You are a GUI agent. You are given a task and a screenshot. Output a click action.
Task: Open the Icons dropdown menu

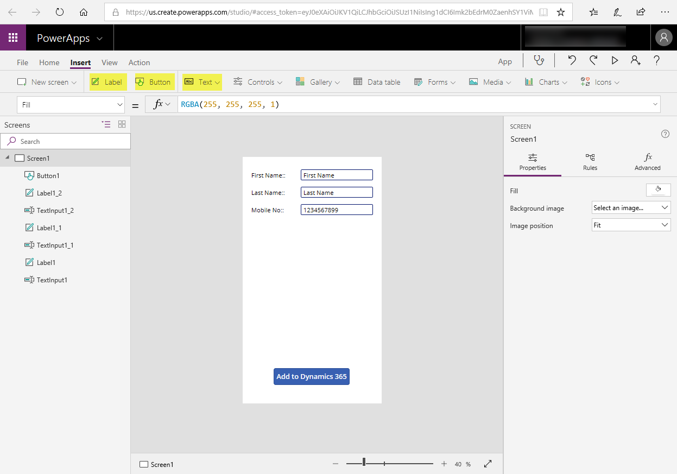pos(600,82)
